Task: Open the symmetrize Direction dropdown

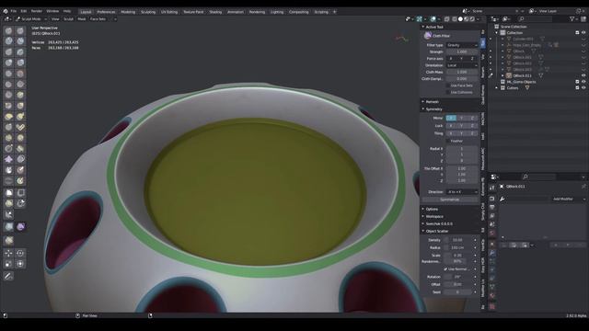Action: click(462, 192)
